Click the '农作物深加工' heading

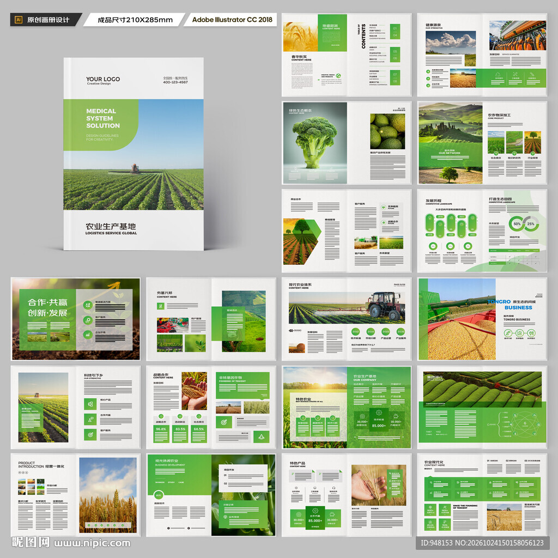click(499, 115)
